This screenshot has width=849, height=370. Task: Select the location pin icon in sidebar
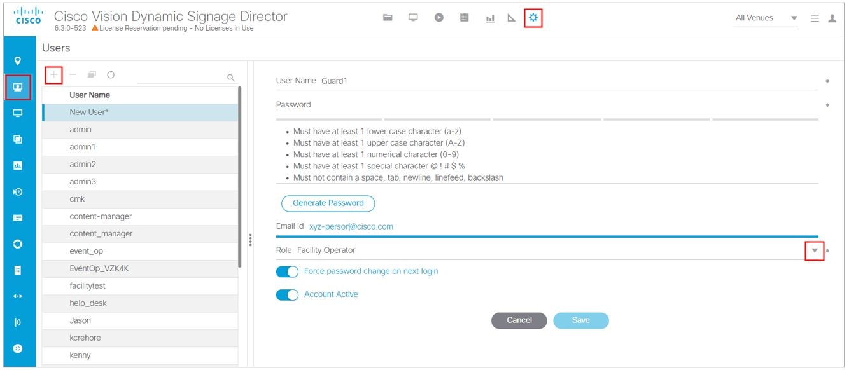(18, 61)
